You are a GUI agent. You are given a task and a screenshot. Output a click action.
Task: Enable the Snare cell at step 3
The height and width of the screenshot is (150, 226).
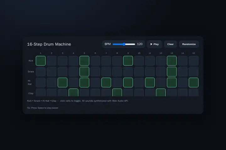[x=62, y=72]
